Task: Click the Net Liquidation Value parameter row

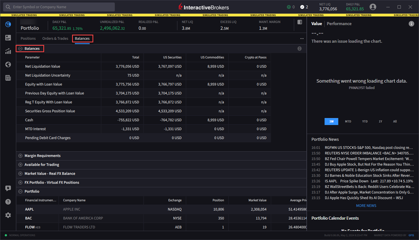Action: pos(143,67)
